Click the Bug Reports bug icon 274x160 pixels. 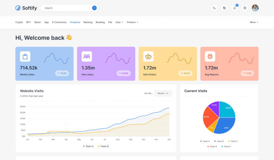210,56
